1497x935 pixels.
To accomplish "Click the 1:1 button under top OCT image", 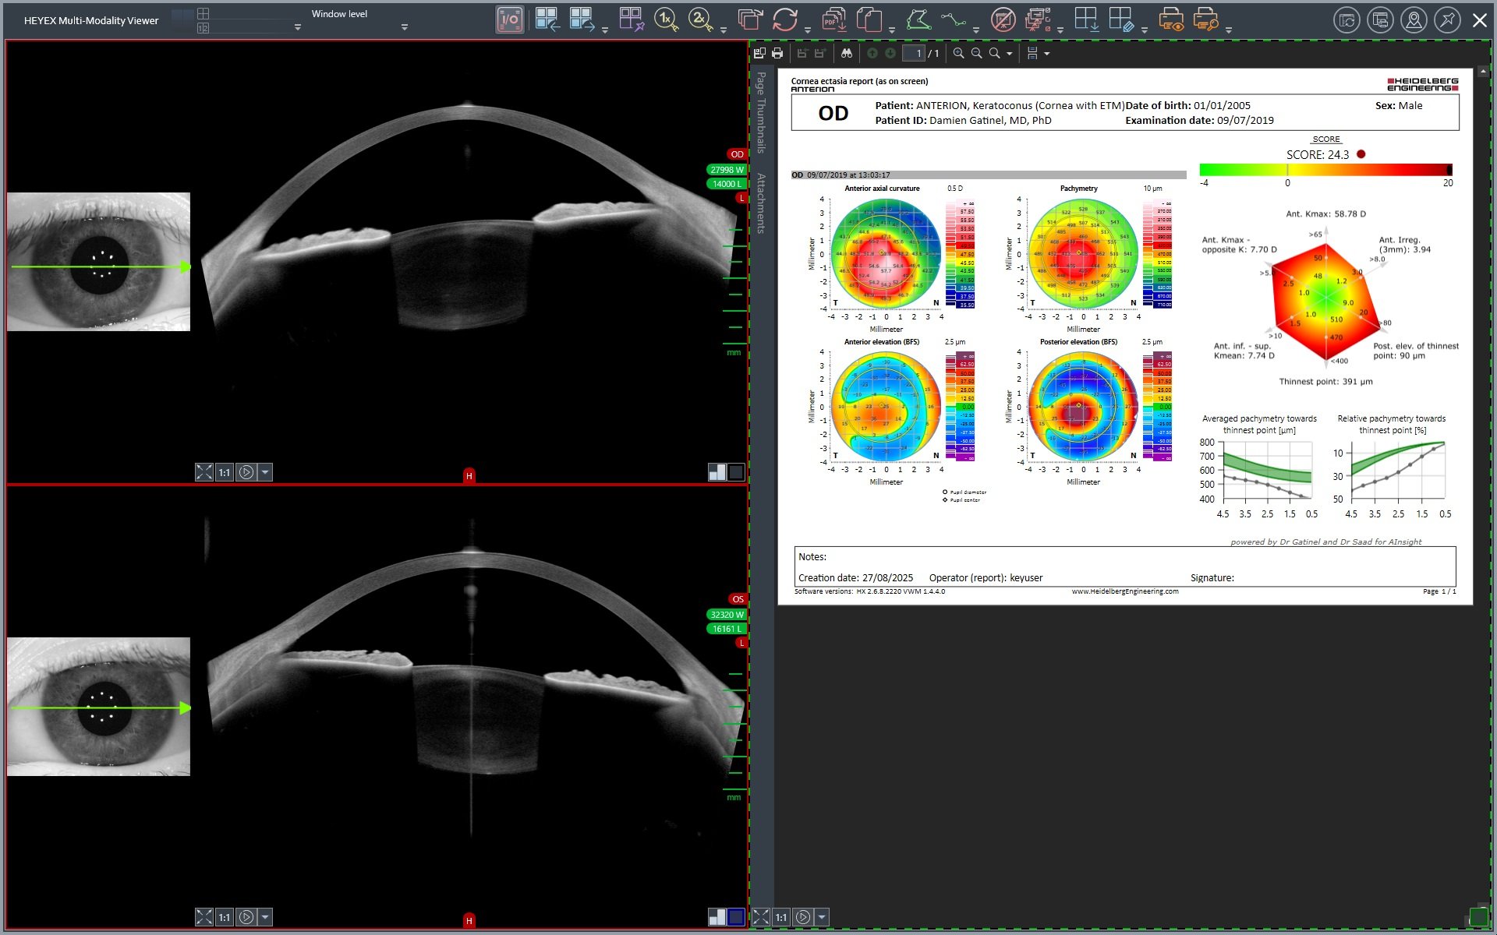I will pos(224,472).
